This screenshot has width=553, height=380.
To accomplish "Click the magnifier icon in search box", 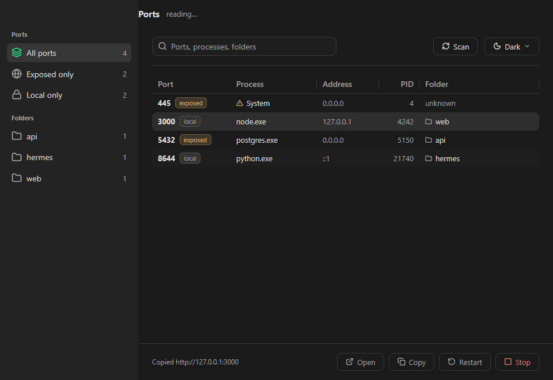I will point(162,46).
